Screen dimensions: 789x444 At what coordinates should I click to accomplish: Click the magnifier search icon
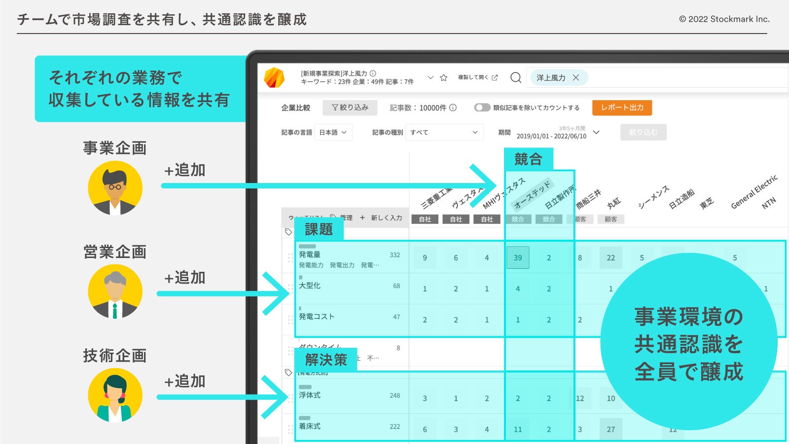(516, 77)
